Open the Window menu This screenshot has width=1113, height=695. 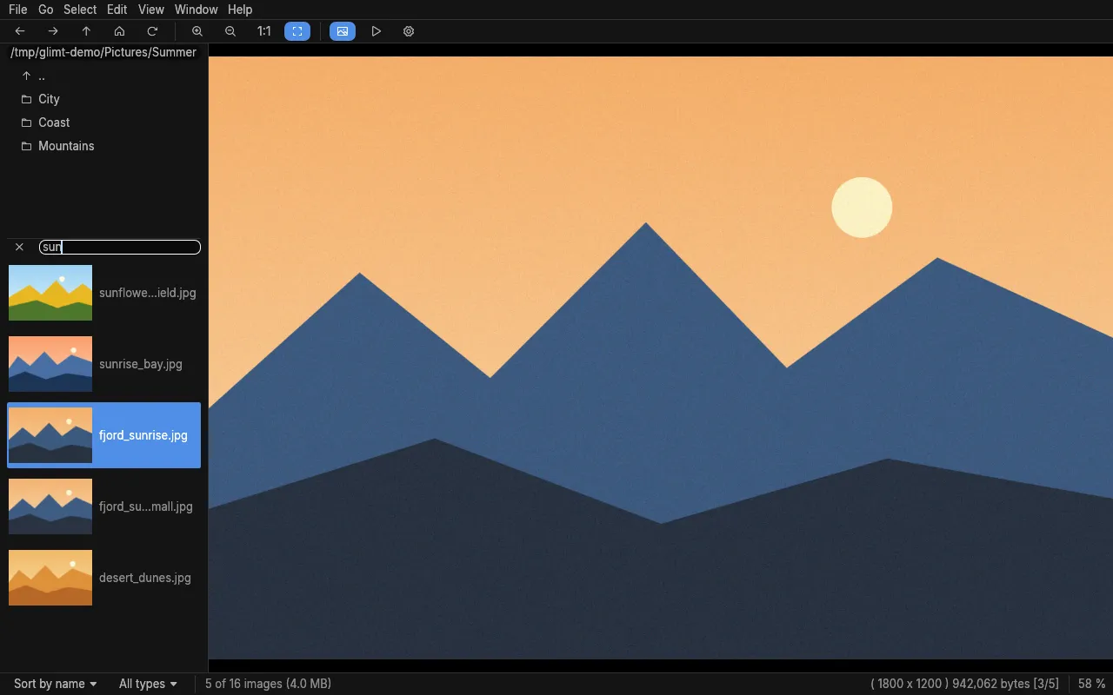[197, 10]
